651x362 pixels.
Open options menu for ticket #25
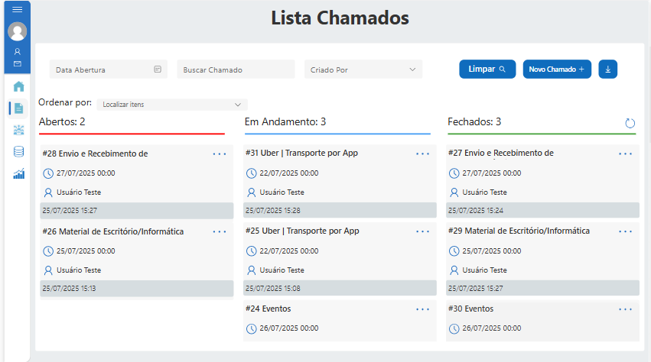[x=422, y=231]
